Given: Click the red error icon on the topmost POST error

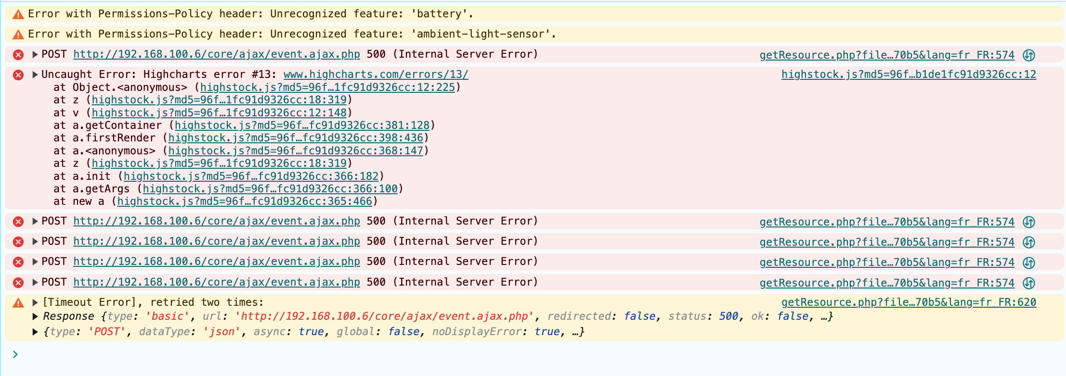Looking at the screenshot, I should tap(18, 55).
